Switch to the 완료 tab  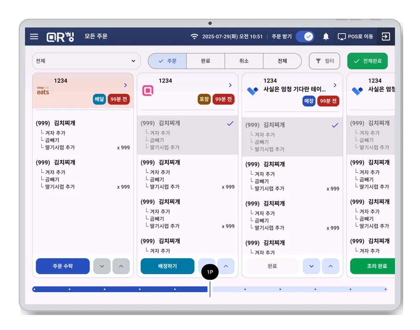click(205, 61)
